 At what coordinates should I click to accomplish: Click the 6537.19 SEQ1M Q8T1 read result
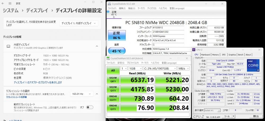[x=137, y=80]
